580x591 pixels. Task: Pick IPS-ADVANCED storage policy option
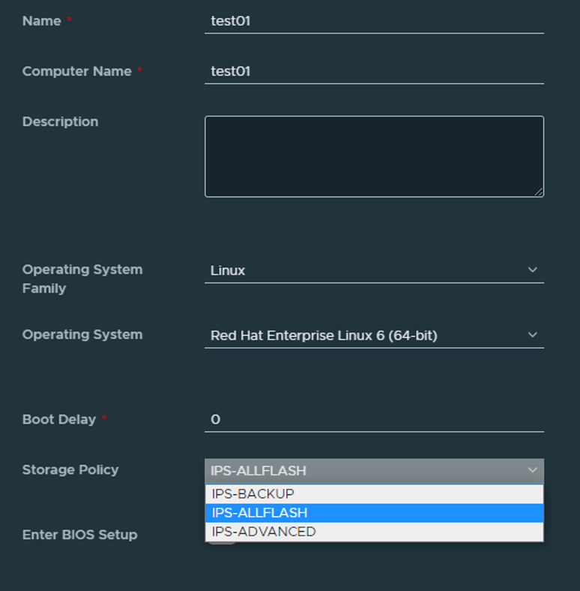[x=374, y=532]
